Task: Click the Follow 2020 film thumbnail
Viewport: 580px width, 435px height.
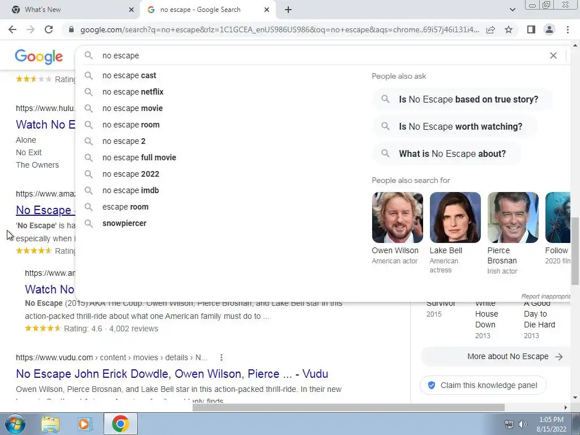Action: click(558, 217)
